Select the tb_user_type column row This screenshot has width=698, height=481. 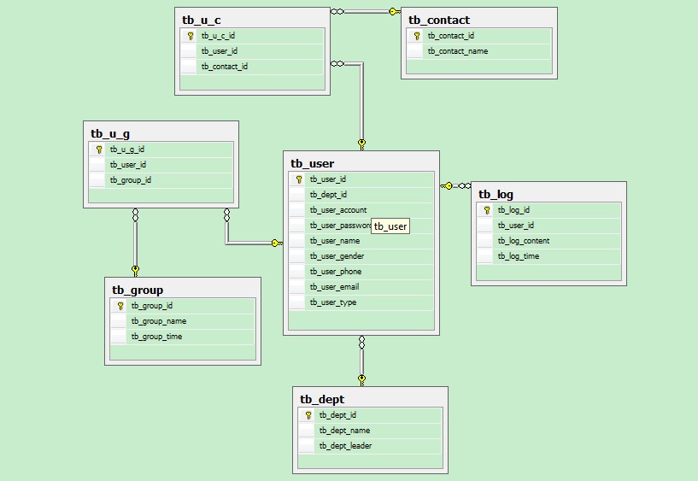pyautogui.click(x=333, y=302)
